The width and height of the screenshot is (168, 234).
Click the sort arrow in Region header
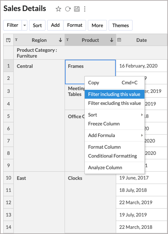click(60, 40)
